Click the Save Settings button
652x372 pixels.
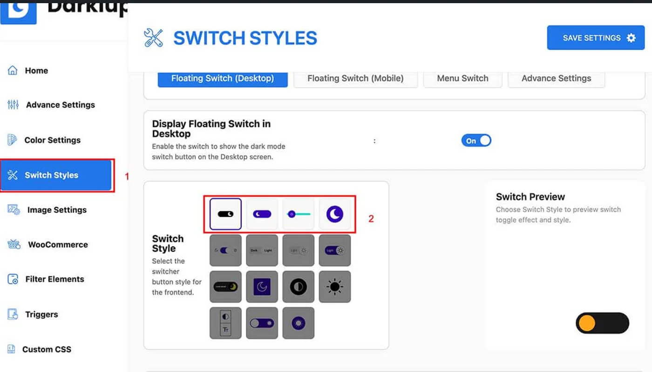pyautogui.click(x=598, y=38)
